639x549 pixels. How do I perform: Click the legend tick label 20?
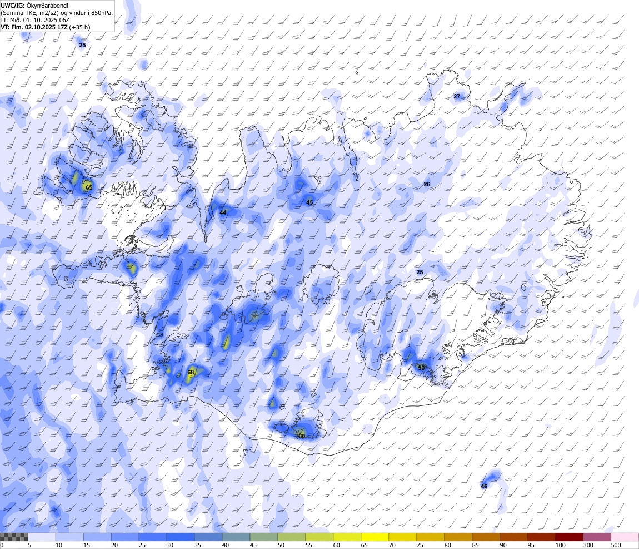114,545
